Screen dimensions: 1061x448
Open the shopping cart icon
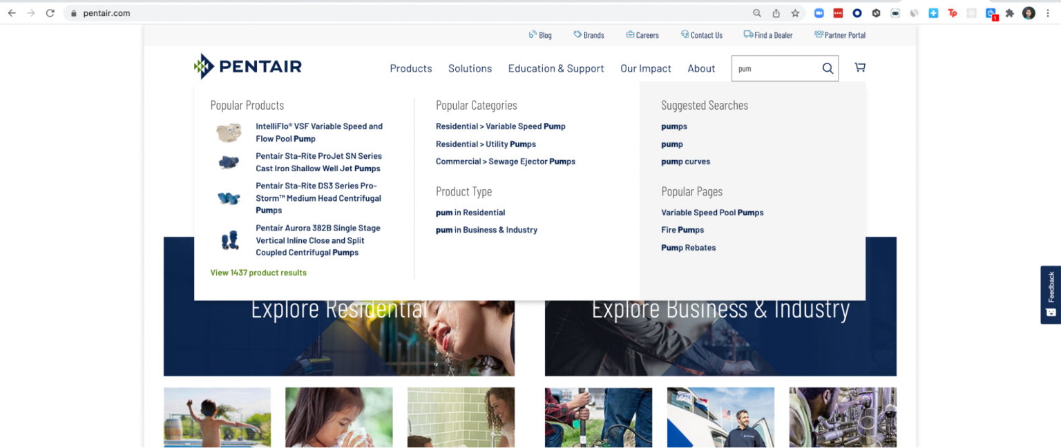pyautogui.click(x=860, y=68)
